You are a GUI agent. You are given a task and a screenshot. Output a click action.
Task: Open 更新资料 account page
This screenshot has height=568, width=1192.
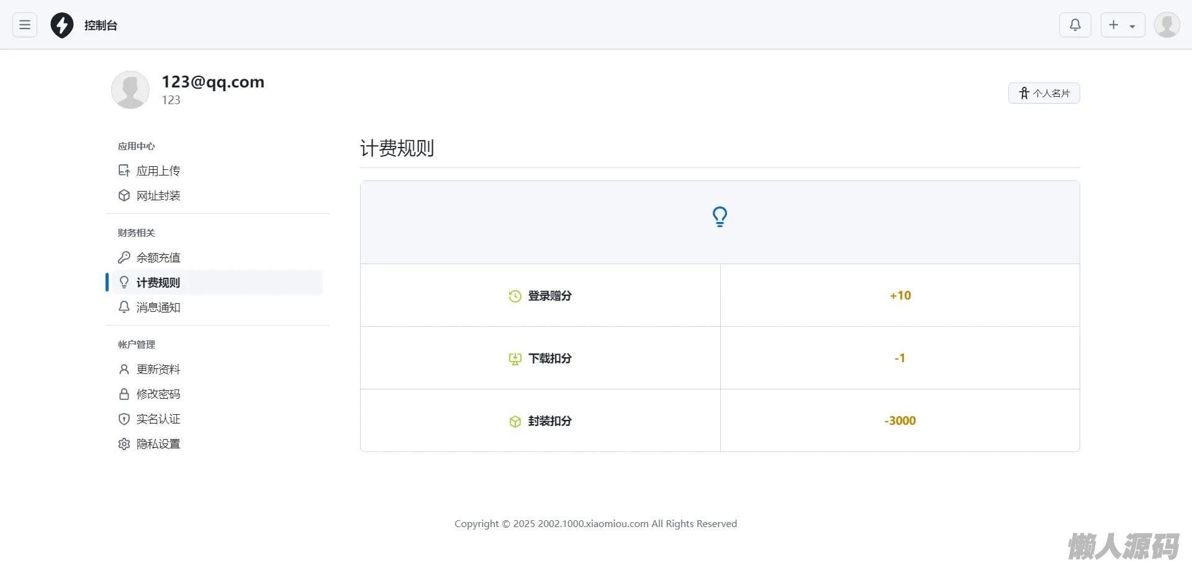(x=158, y=369)
